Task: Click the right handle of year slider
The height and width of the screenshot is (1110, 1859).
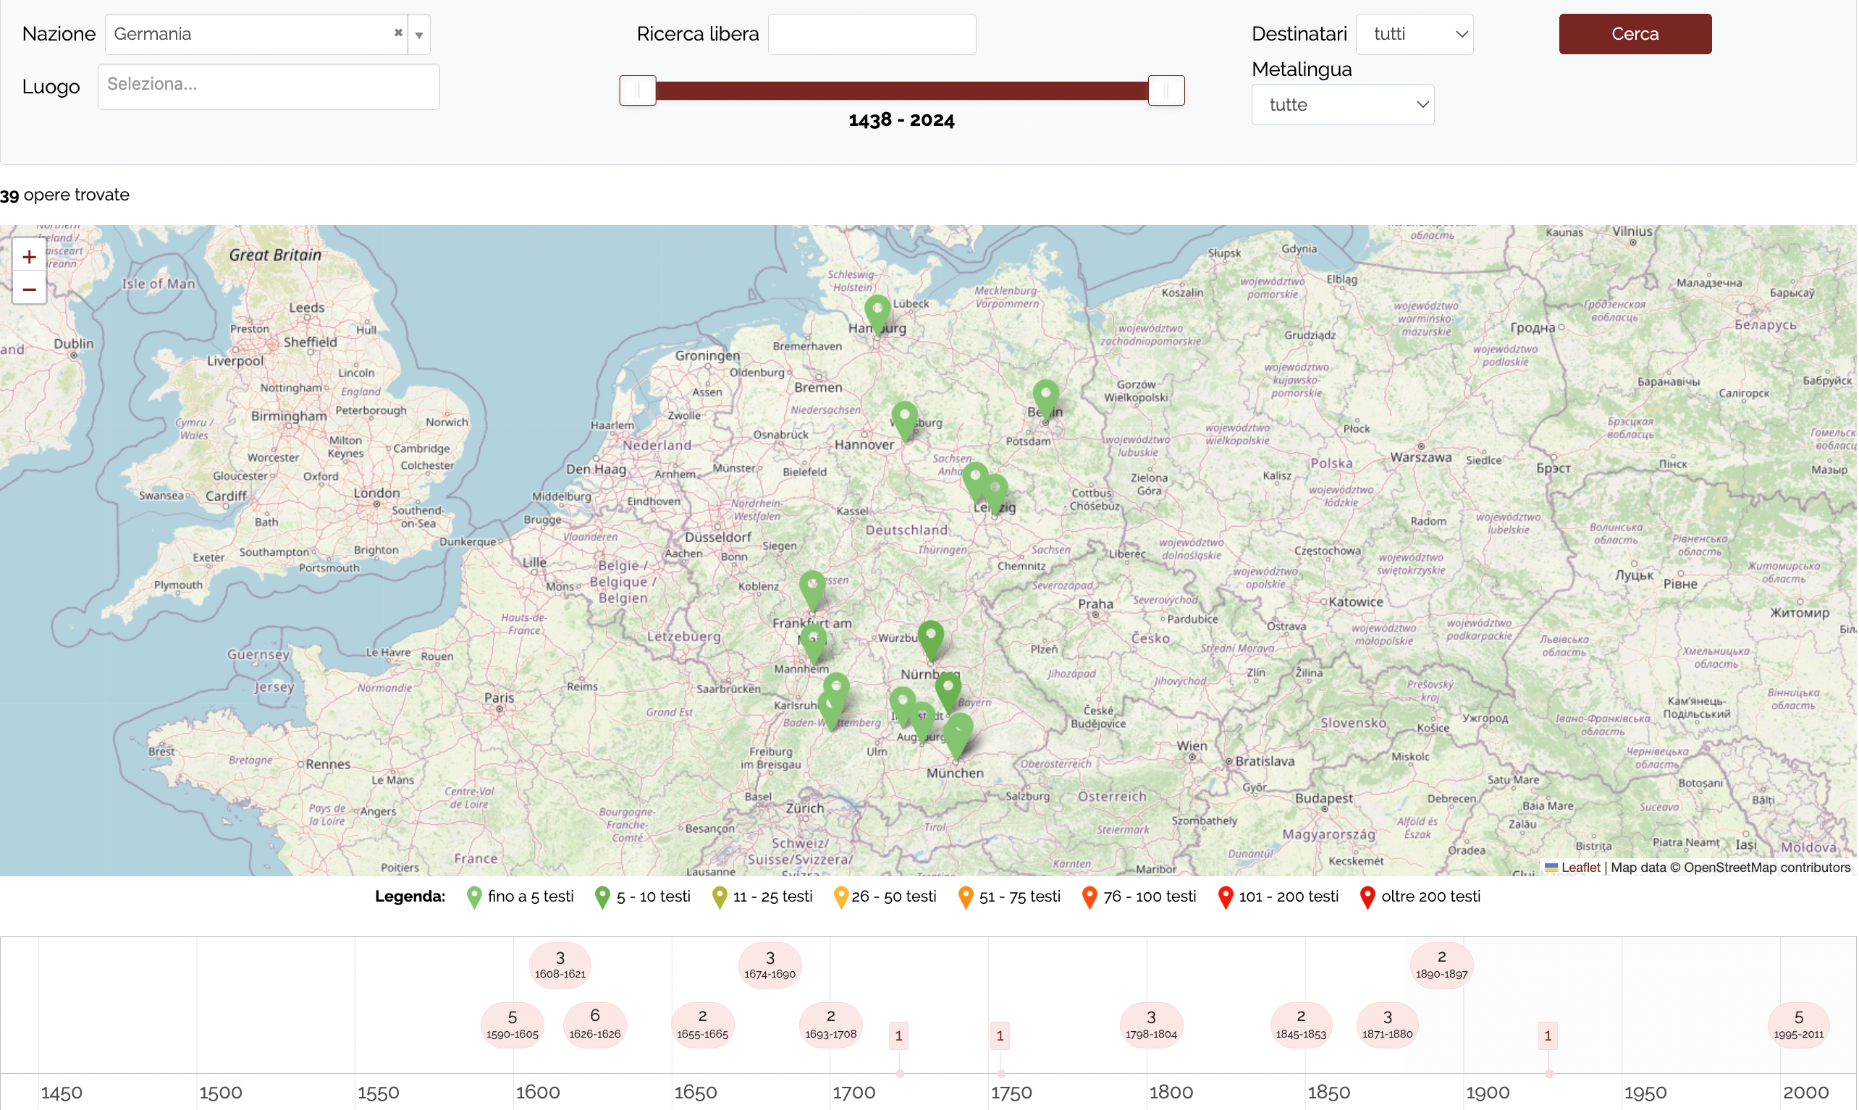Action: click(x=1167, y=90)
